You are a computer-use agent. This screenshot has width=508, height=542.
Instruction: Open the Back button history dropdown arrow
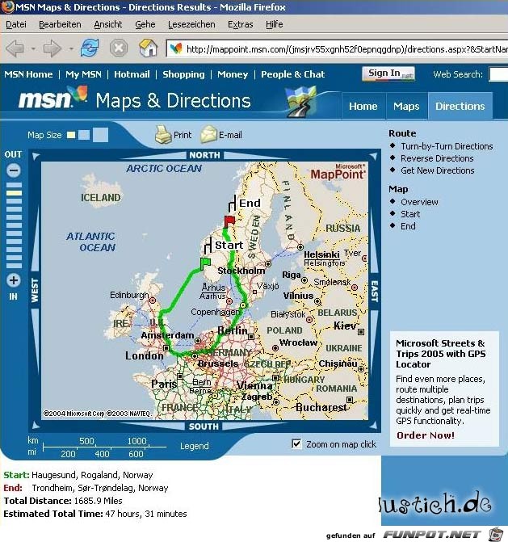tap(34, 48)
